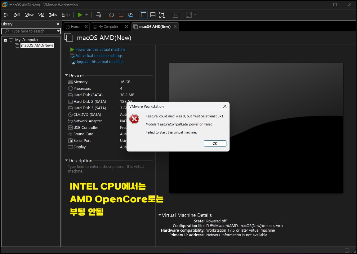Viewport: 357px width, 254px height.
Task: Select Hard Disk (SATA) device row
Action: tap(110, 95)
